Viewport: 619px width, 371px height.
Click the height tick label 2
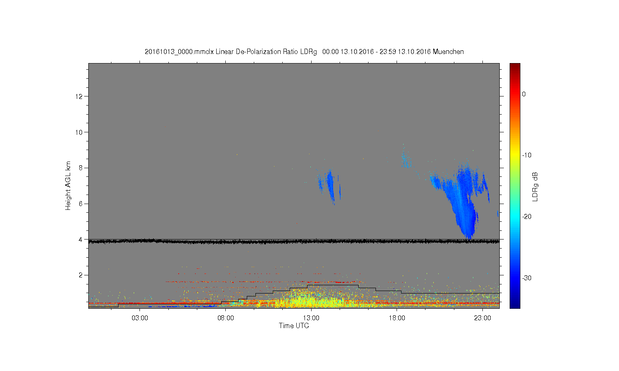click(x=81, y=275)
